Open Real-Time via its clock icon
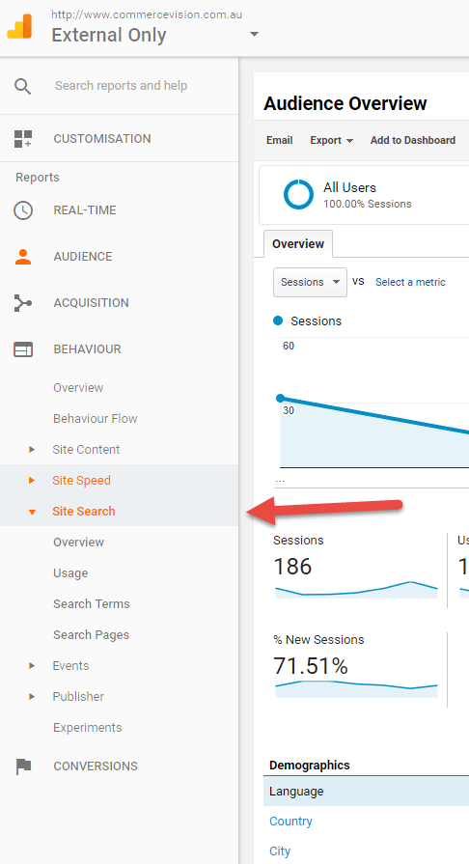 (23, 210)
